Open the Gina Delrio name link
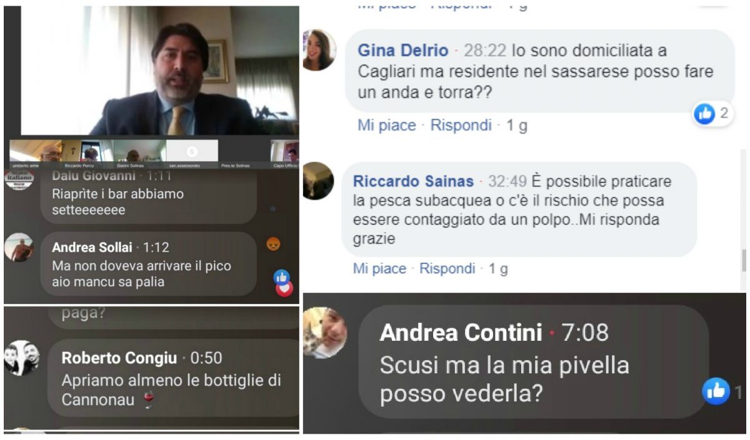Viewport: 750px width, 440px height. point(403,51)
